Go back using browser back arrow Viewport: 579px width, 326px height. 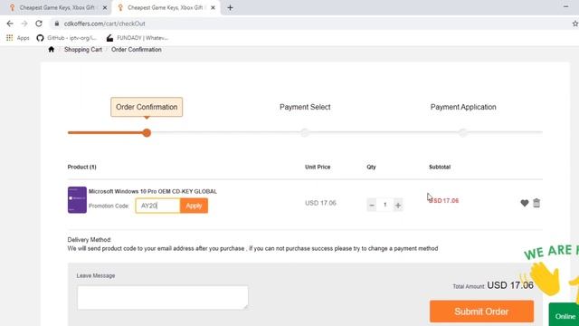[10, 24]
